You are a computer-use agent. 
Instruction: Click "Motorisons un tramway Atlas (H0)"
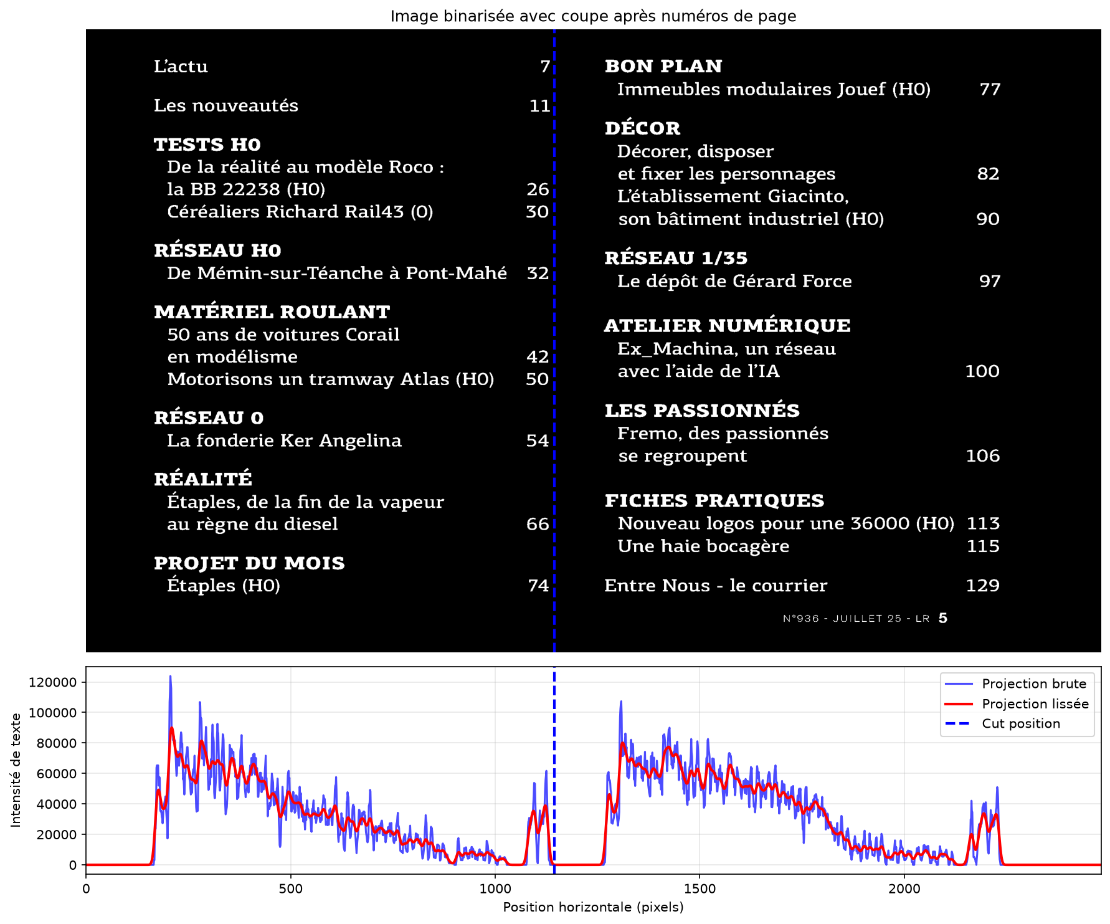pos(331,379)
